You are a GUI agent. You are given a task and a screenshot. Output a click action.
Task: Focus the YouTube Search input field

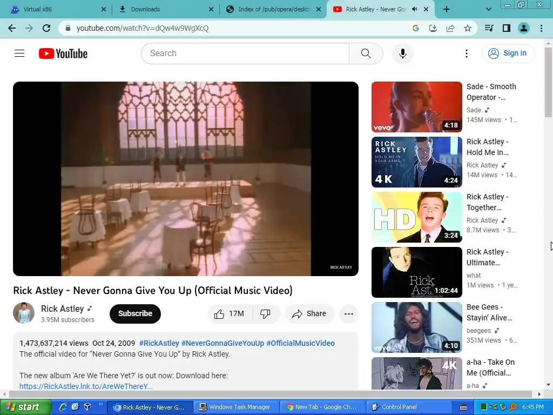(x=245, y=53)
